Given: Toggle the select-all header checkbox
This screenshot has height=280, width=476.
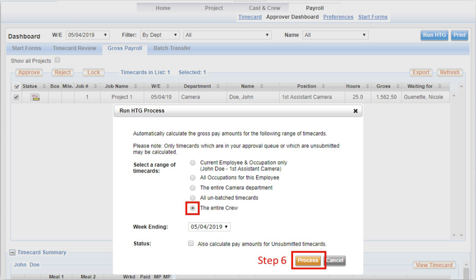Looking at the screenshot, I should 16,87.
